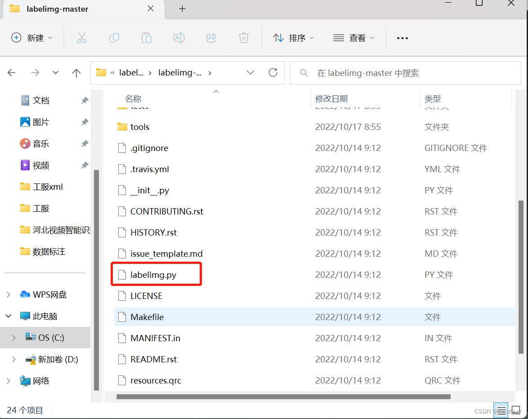Select OS (C:) drive in sidebar
Viewport: 528px width, 419px height.
(45, 338)
